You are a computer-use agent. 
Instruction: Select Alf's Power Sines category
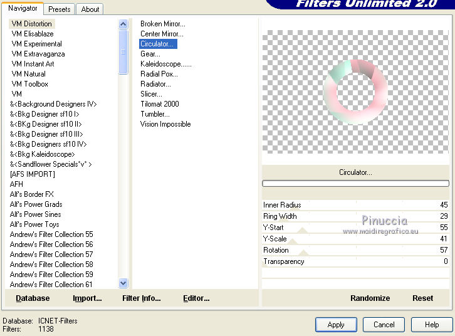point(35,214)
